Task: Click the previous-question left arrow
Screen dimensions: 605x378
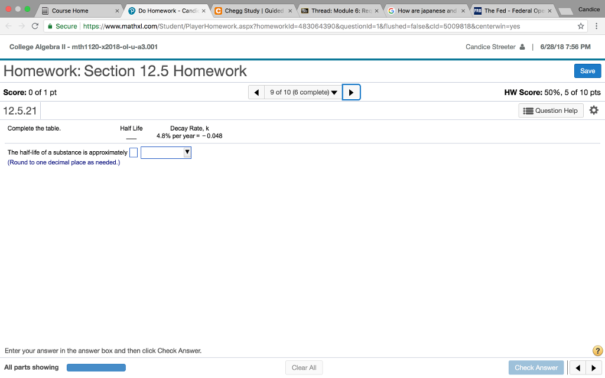Action: point(256,92)
